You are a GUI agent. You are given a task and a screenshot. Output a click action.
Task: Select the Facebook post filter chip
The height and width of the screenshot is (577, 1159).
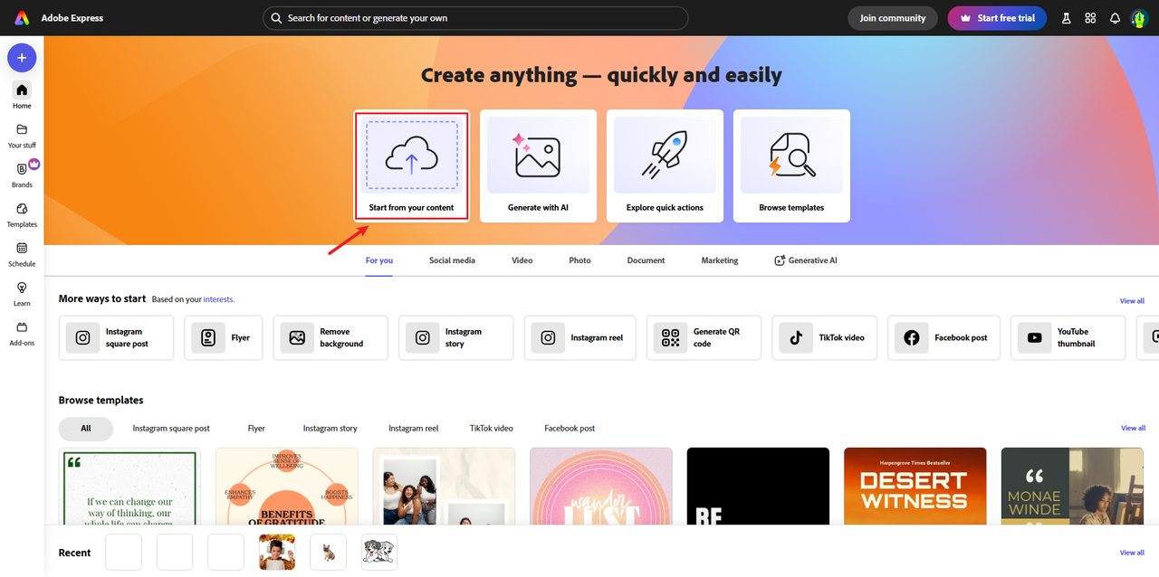point(570,429)
